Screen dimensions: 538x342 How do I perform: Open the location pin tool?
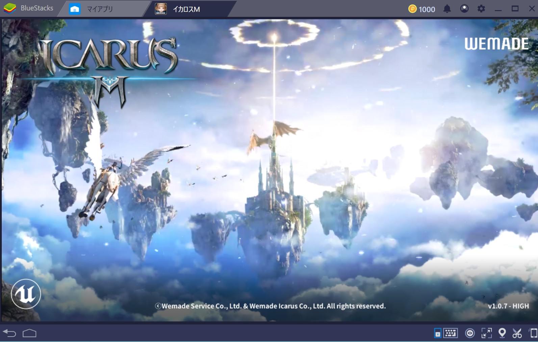tap(502, 333)
